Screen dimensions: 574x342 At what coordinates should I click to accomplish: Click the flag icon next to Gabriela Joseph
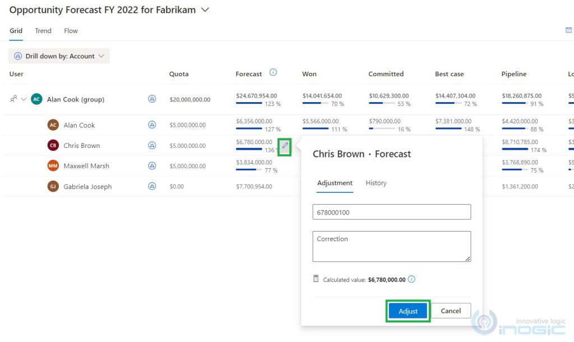click(x=152, y=187)
